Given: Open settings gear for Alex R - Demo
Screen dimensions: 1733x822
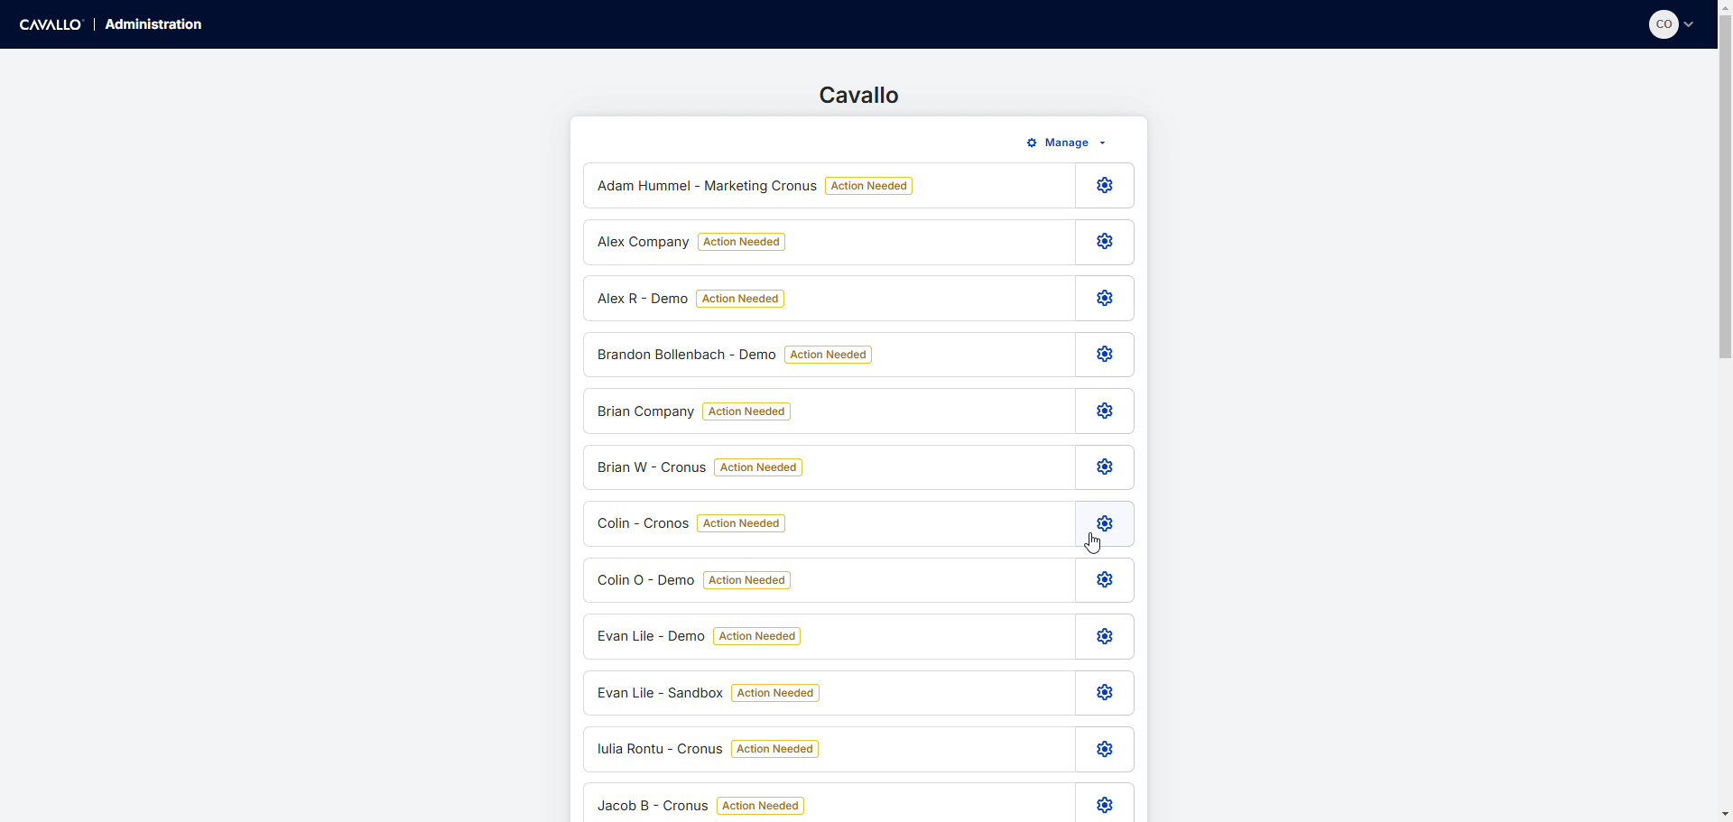Looking at the screenshot, I should tap(1105, 298).
